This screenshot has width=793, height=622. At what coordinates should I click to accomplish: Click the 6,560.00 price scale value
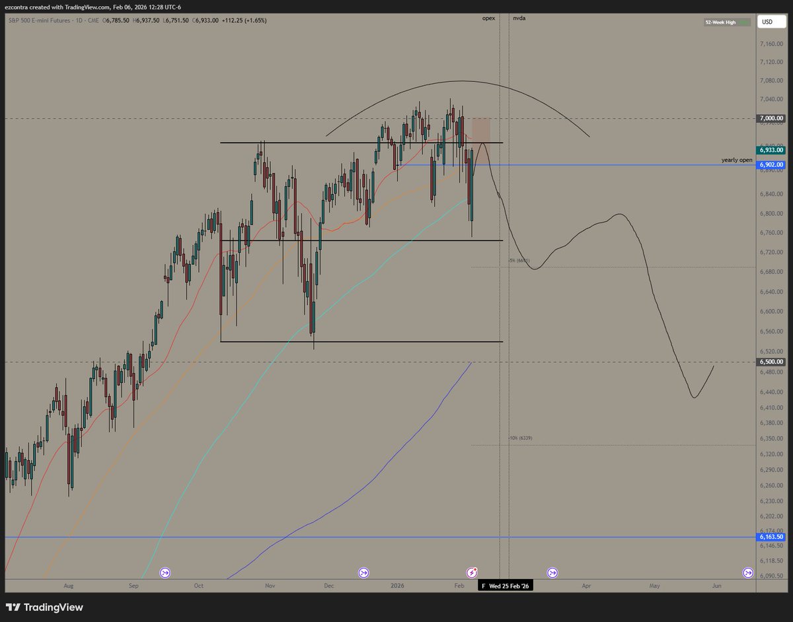tap(771, 331)
